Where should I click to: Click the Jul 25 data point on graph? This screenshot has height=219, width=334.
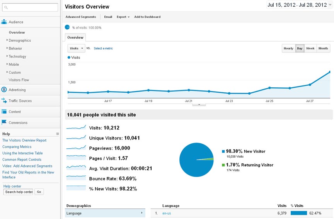point(269,88)
